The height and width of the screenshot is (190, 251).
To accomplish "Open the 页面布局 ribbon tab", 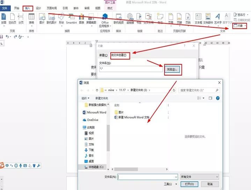I will pos(52,8).
